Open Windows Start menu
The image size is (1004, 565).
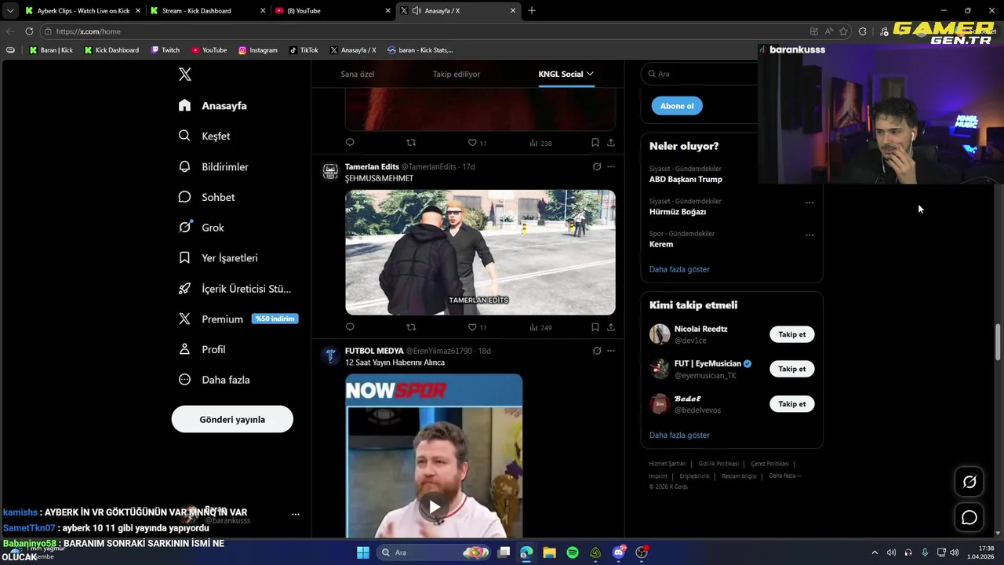363,552
